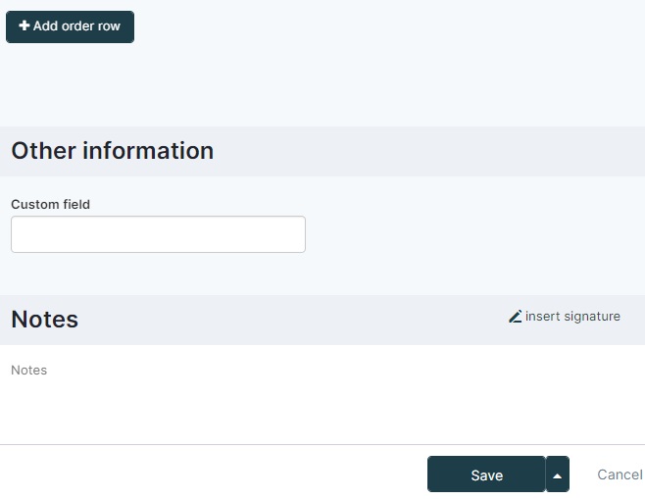Viewport: 645px width, 499px height.
Task: Focus the Custom field text input
Action: (x=158, y=234)
